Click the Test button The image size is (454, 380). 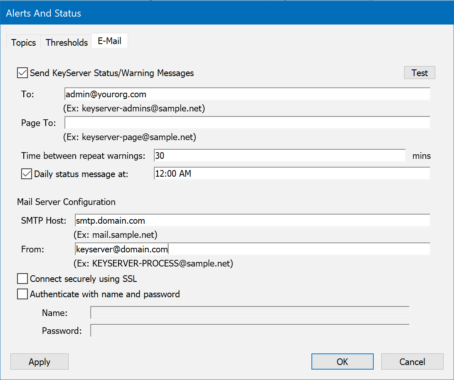coord(419,73)
